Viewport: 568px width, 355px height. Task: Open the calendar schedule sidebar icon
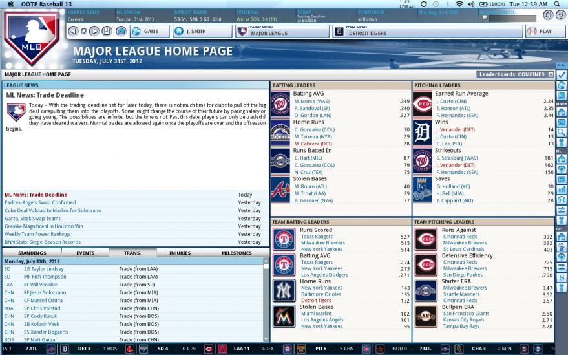coord(561,179)
